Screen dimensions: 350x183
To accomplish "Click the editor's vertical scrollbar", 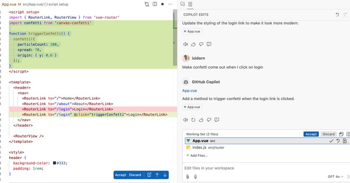I will (175, 38).
